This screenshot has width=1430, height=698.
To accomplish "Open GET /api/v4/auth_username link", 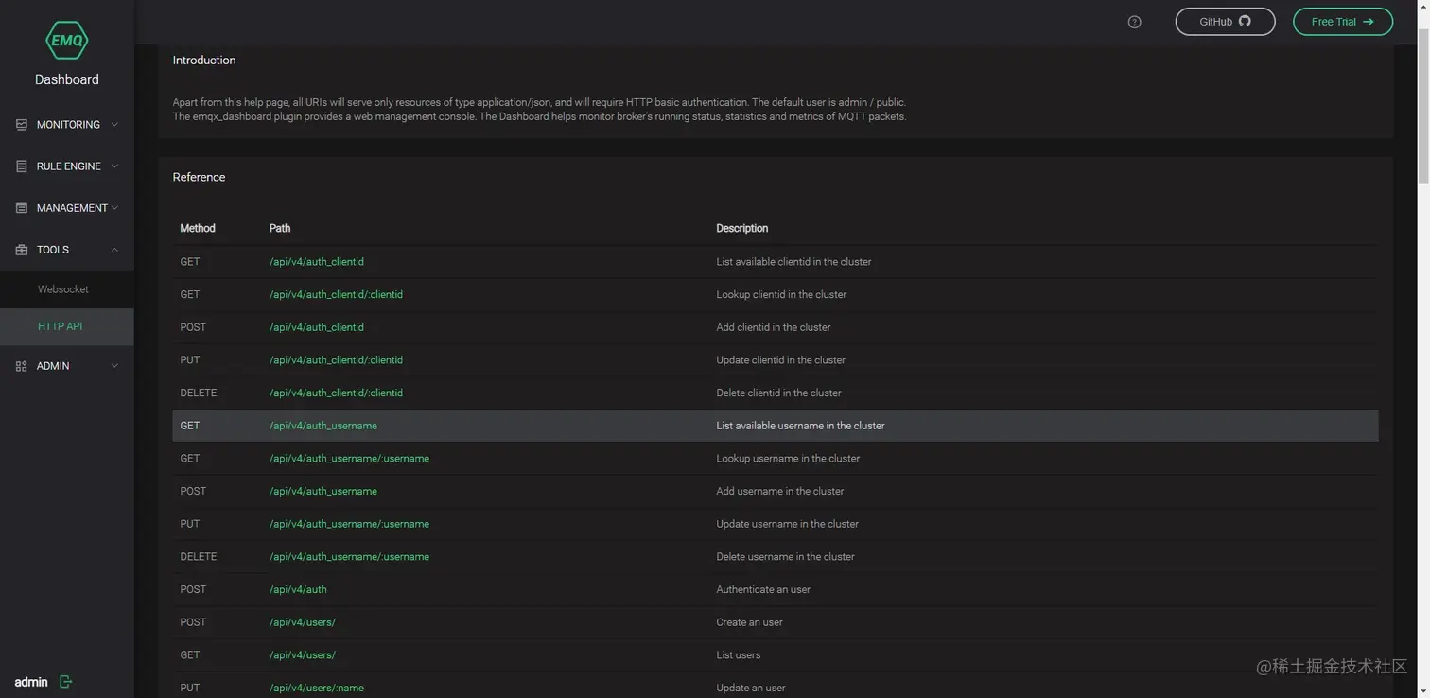I will click(x=323, y=426).
